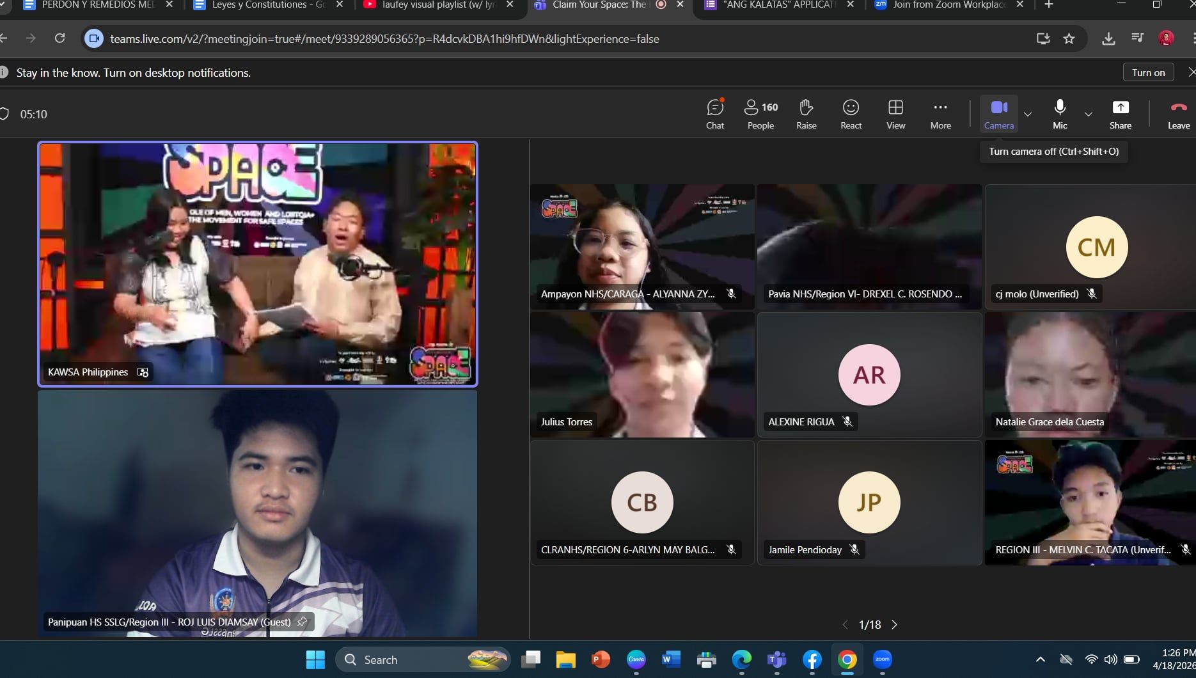Mute the Mic
This screenshot has height=678, width=1196.
click(1060, 114)
